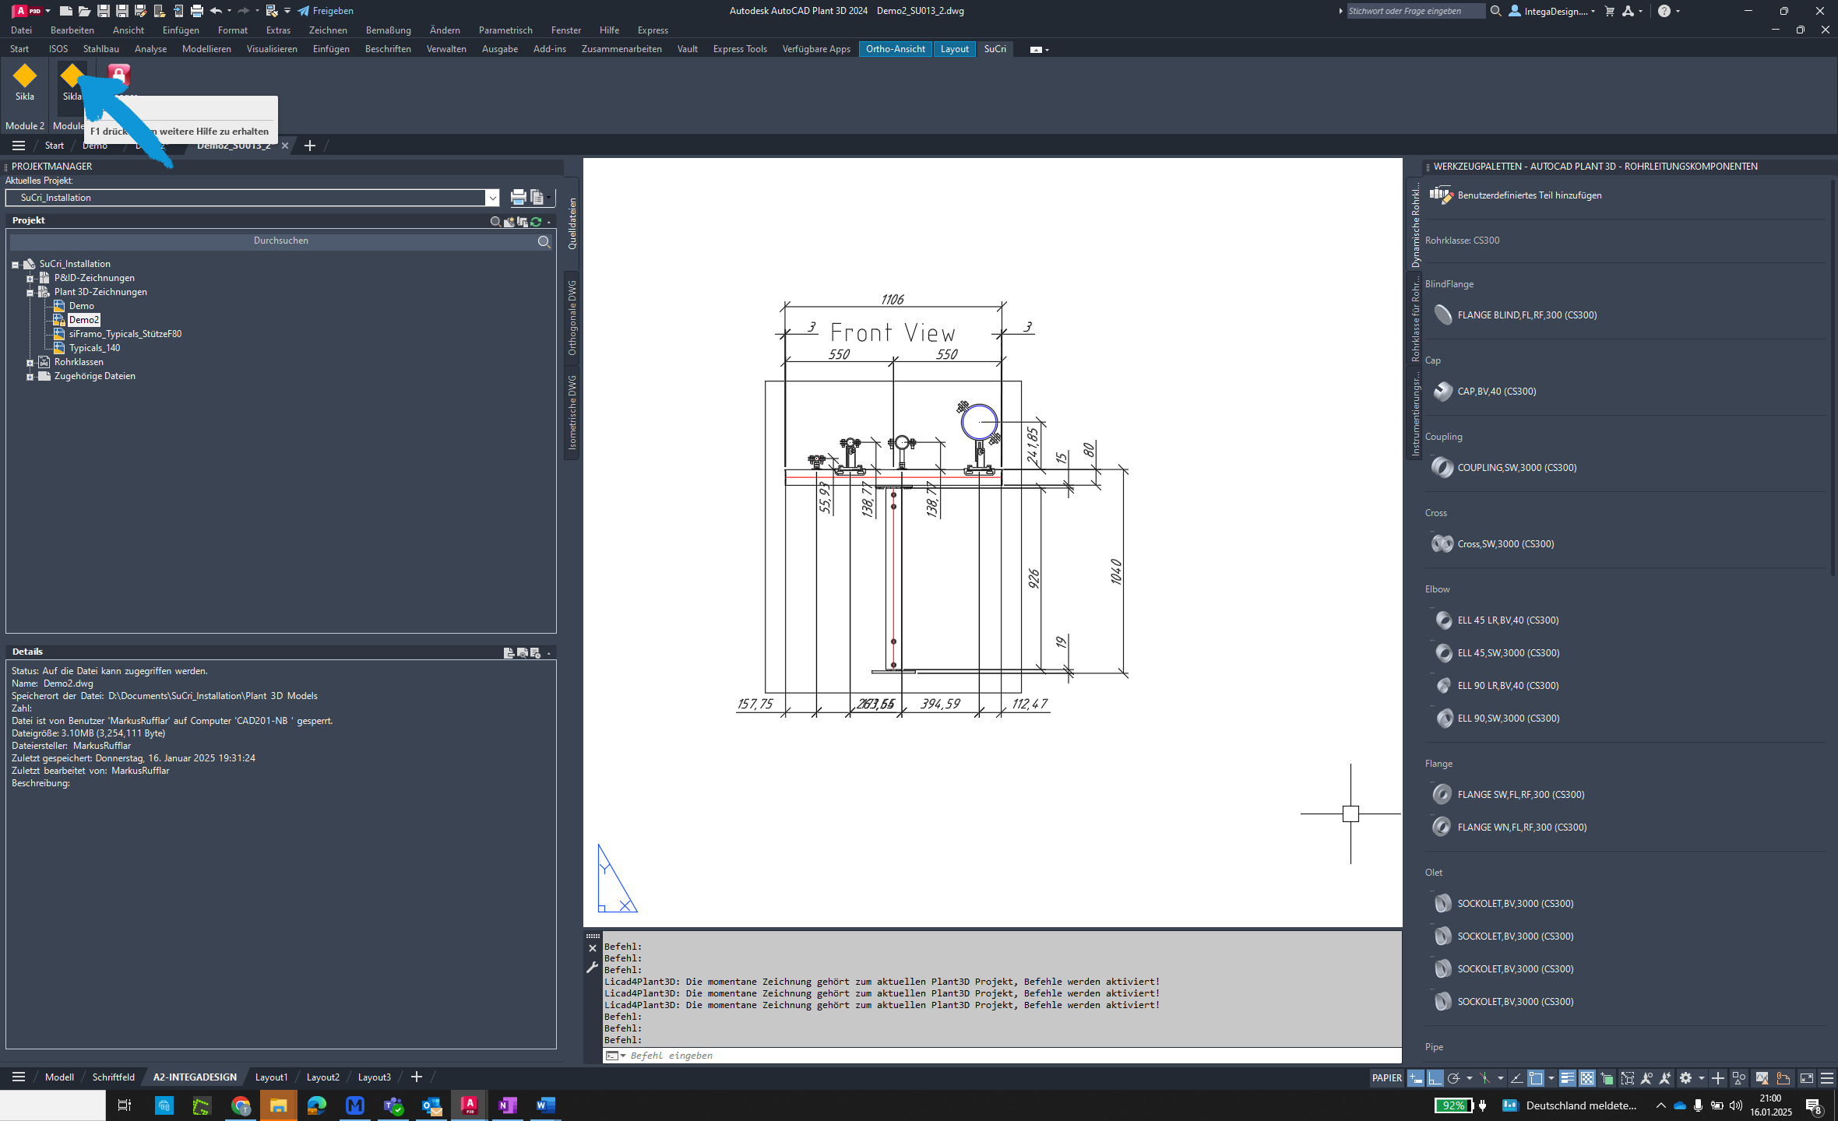Click publish printer icon in Project Manager

pos(518,197)
